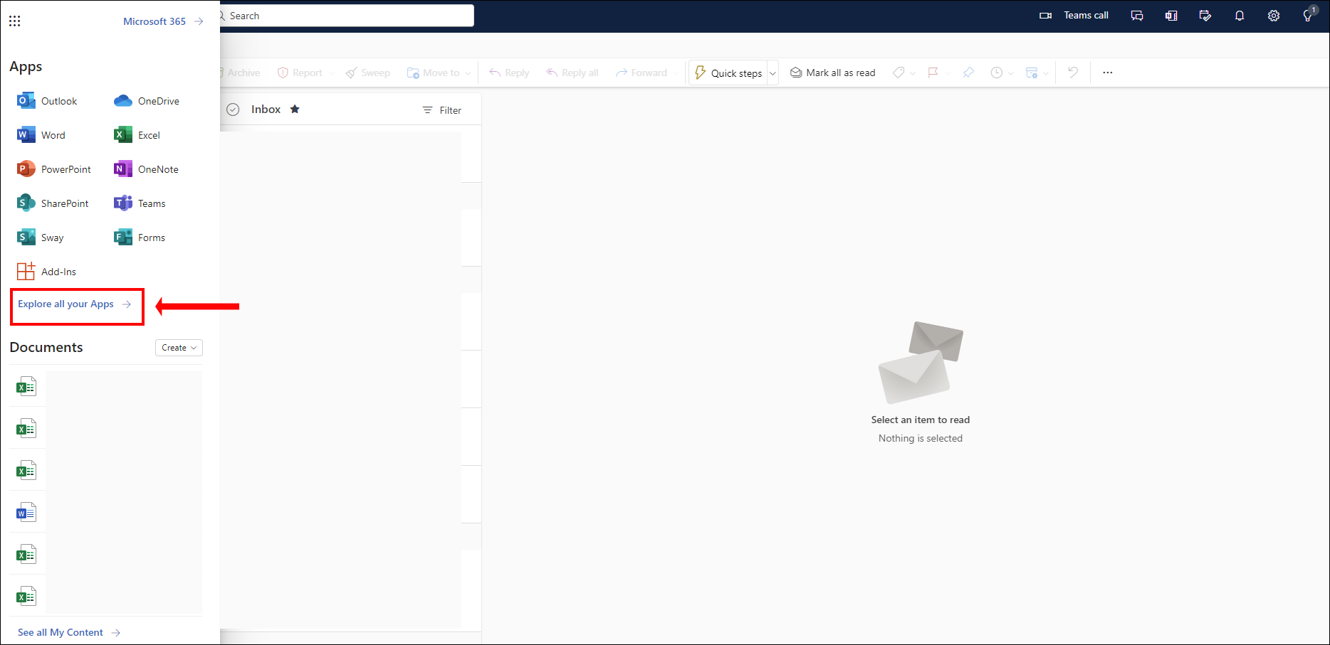Expand the flag dropdown arrow
1330x645 pixels.
948,73
